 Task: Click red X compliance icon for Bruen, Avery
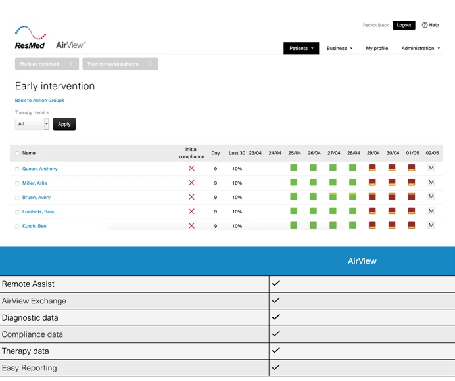point(191,197)
